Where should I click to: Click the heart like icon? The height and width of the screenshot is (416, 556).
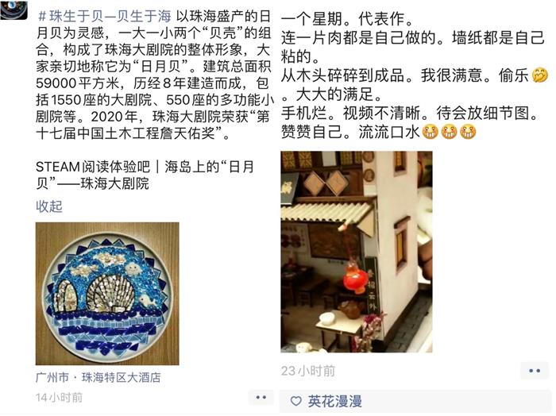pyautogui.click(x=295, y=401)
